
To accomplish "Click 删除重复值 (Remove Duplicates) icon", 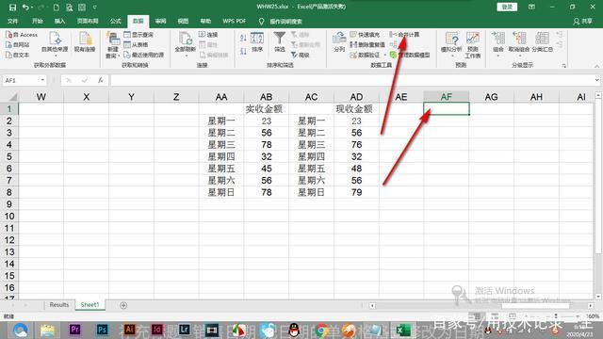I will 367,44.
